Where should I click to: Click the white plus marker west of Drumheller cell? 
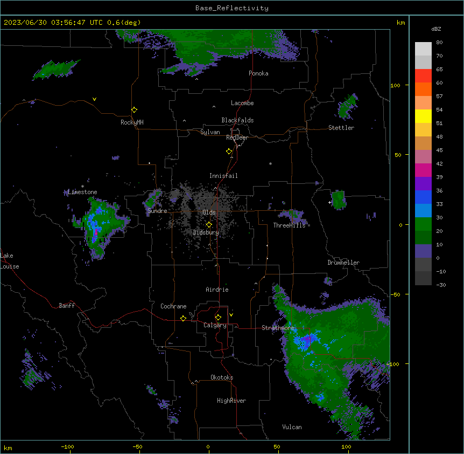329,202
